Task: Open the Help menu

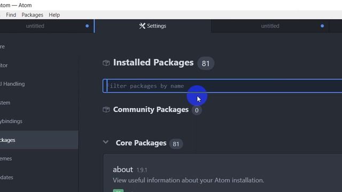Action: coord(55,15)
